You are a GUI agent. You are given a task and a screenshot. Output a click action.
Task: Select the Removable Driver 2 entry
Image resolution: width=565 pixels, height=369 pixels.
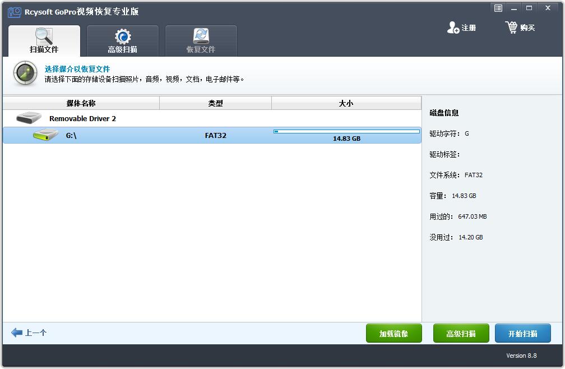(x=82, y=119)
